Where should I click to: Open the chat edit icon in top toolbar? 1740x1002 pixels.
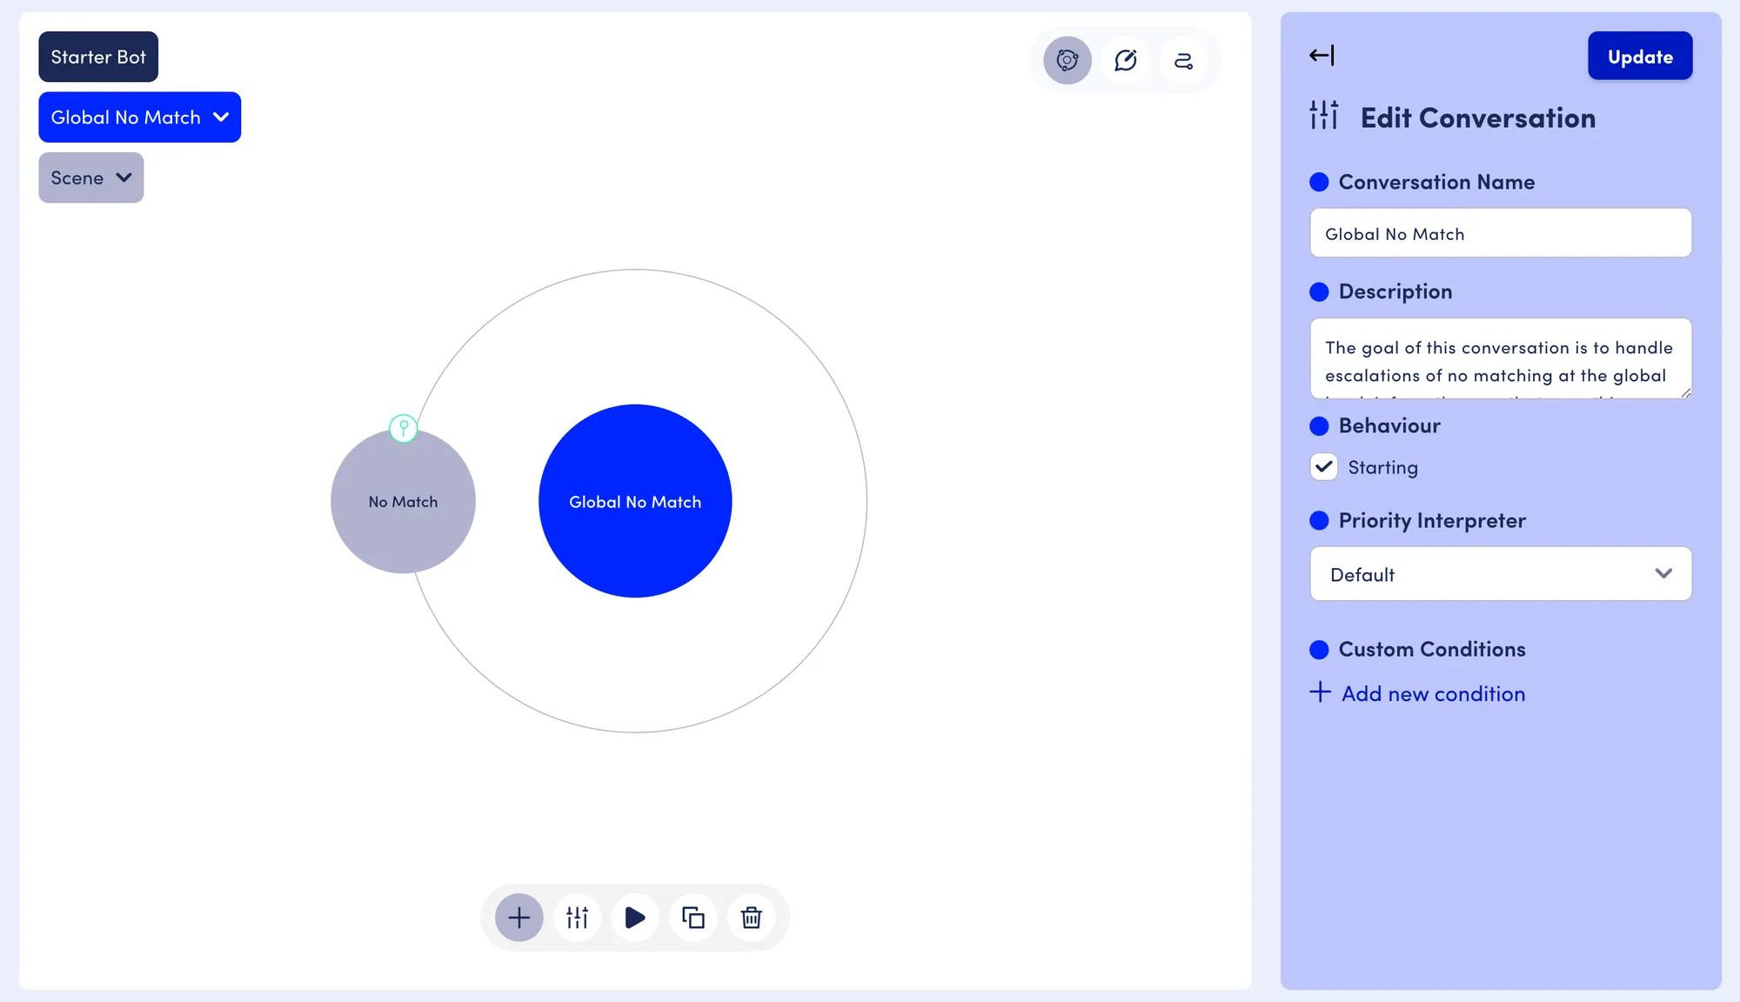point(1126,60)
